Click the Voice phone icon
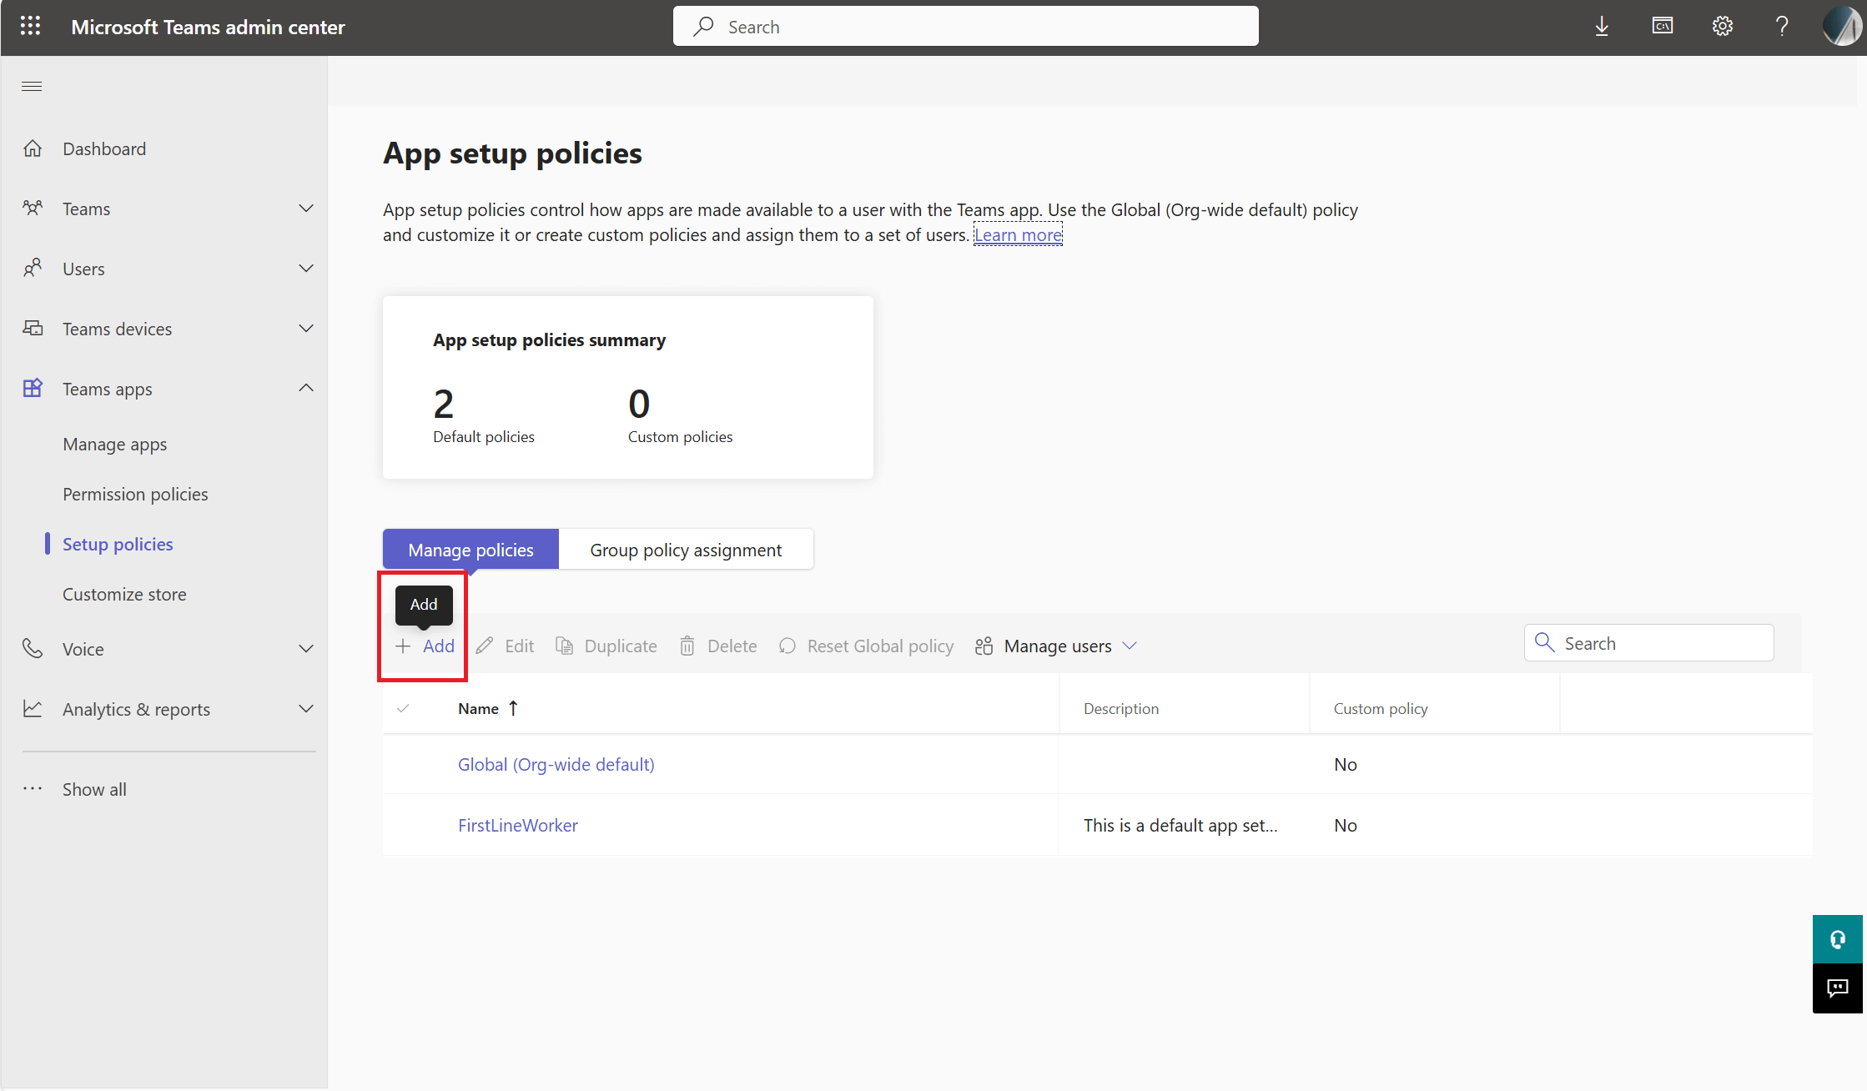This screenshot has width=1867, height=1091. pyautogui.click(x=33, y=649)
